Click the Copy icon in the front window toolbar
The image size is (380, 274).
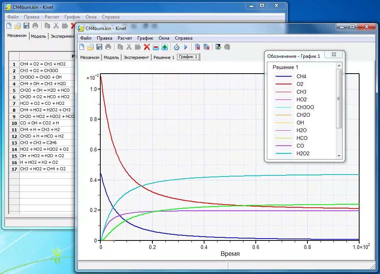[x=120, y=47]
